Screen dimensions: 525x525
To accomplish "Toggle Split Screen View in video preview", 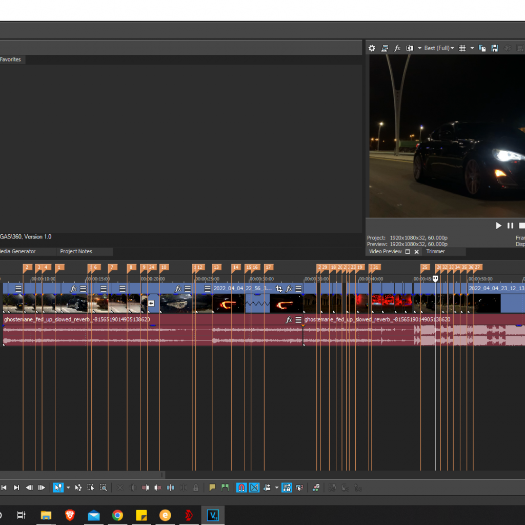I will coord(410,48).
